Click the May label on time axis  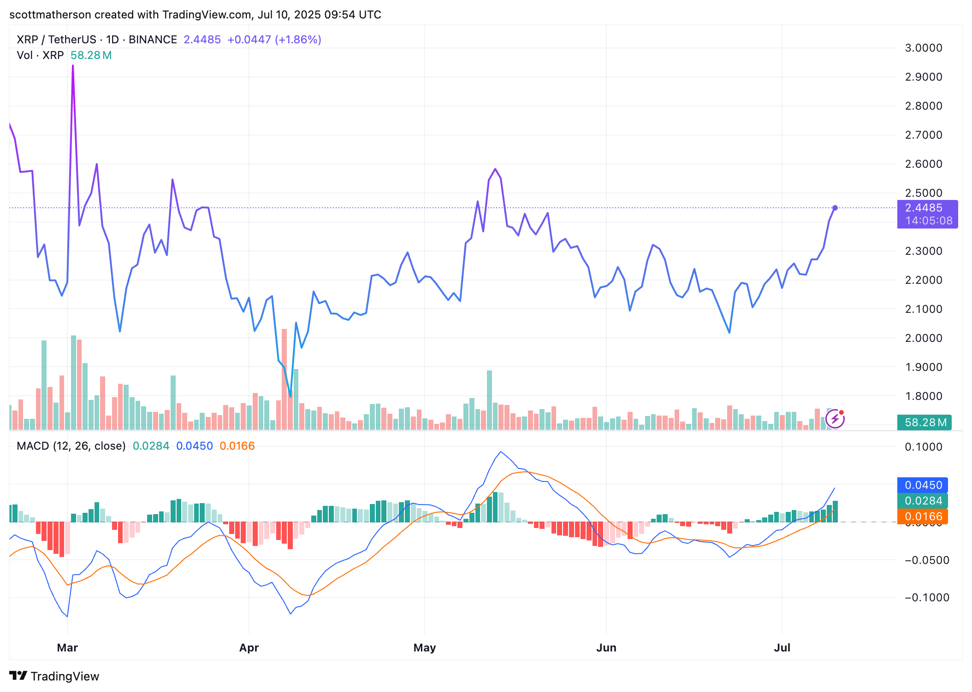425,648
